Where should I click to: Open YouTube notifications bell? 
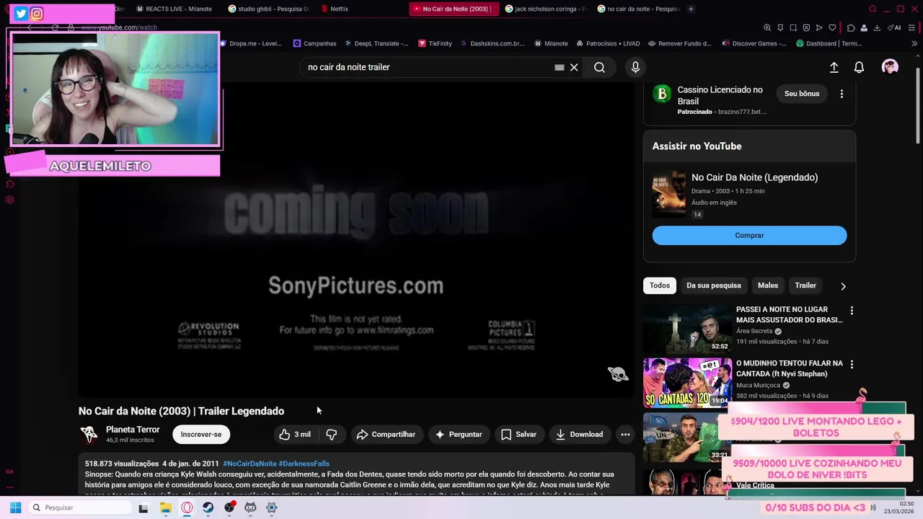[859, 67]
